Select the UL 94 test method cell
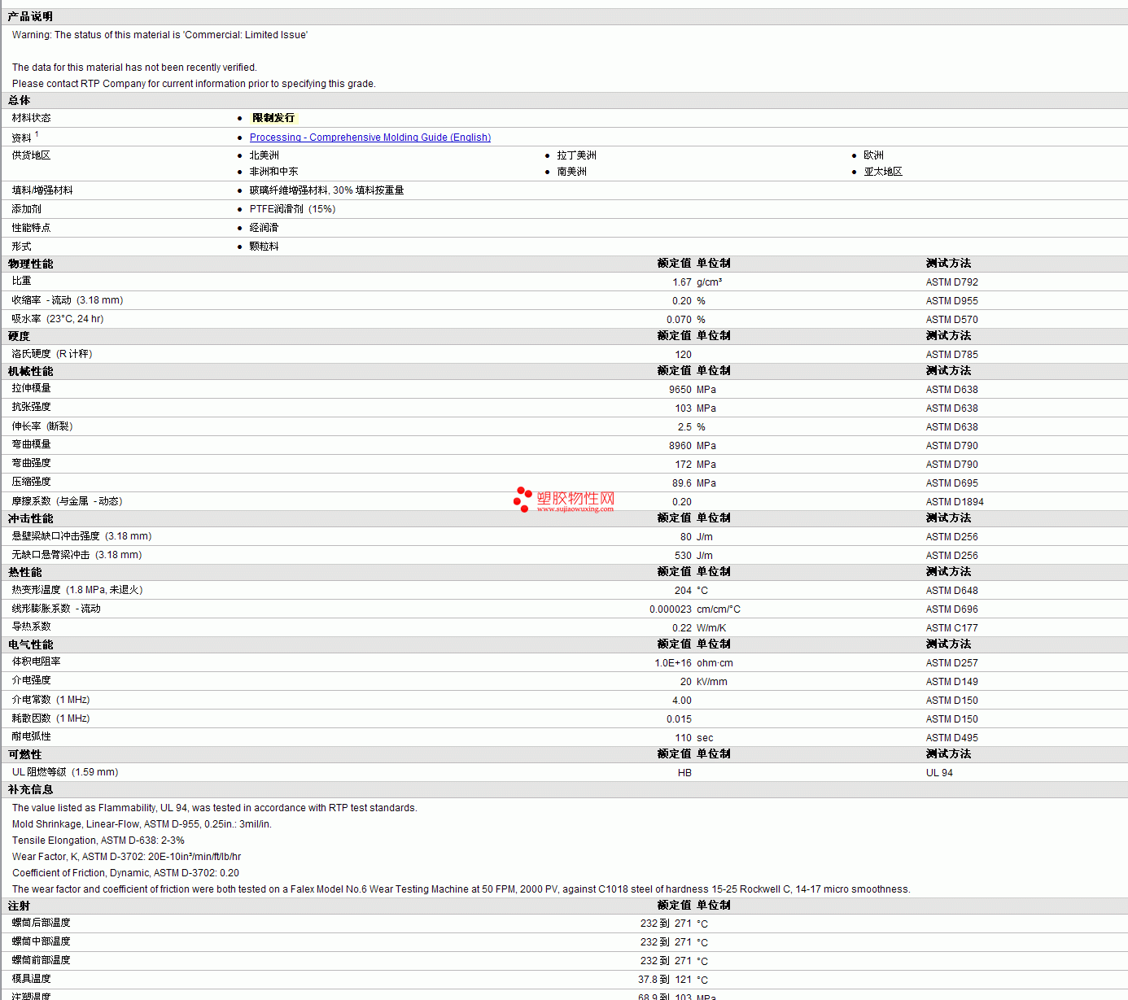Viewport: 1128px width, 1000px height. 939,773
